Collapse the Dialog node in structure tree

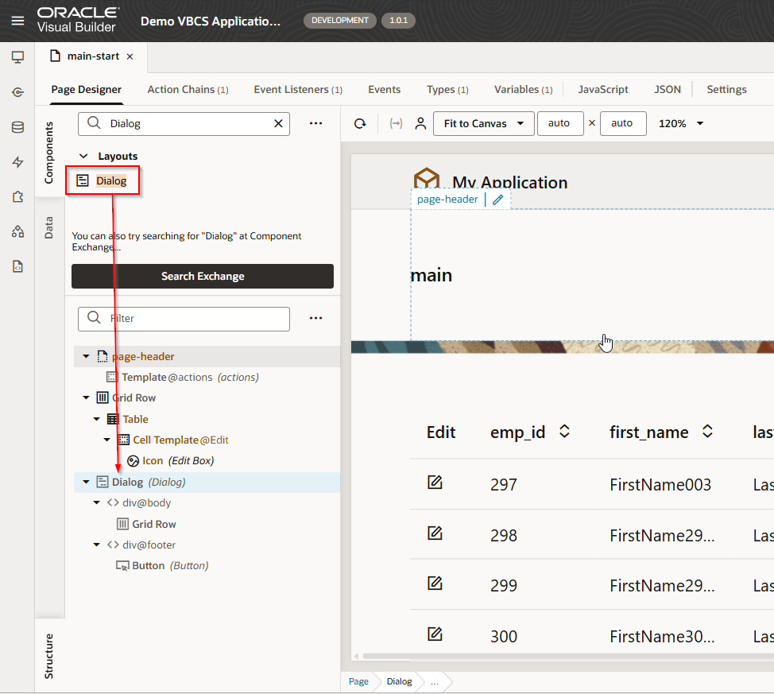[x=86, y=482]
